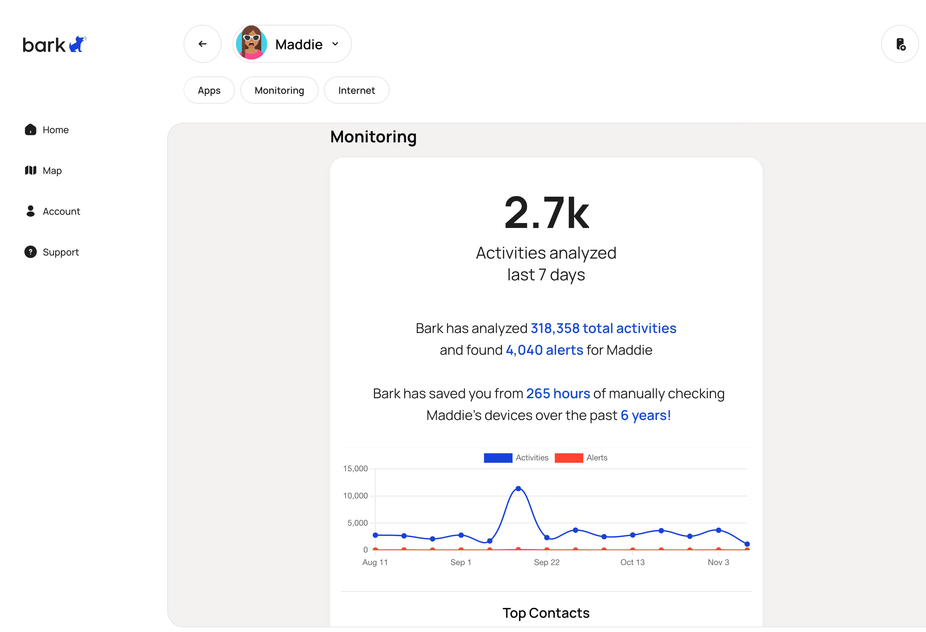Select the Home icon in sidebar
926x632 pixels.
[x=31, y=129]
